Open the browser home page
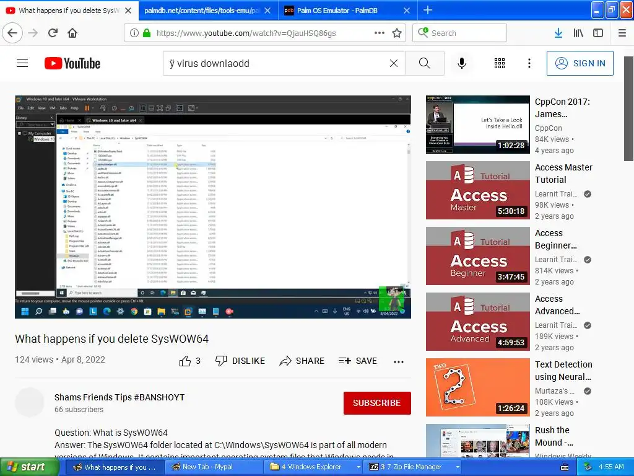 (72, 33)
